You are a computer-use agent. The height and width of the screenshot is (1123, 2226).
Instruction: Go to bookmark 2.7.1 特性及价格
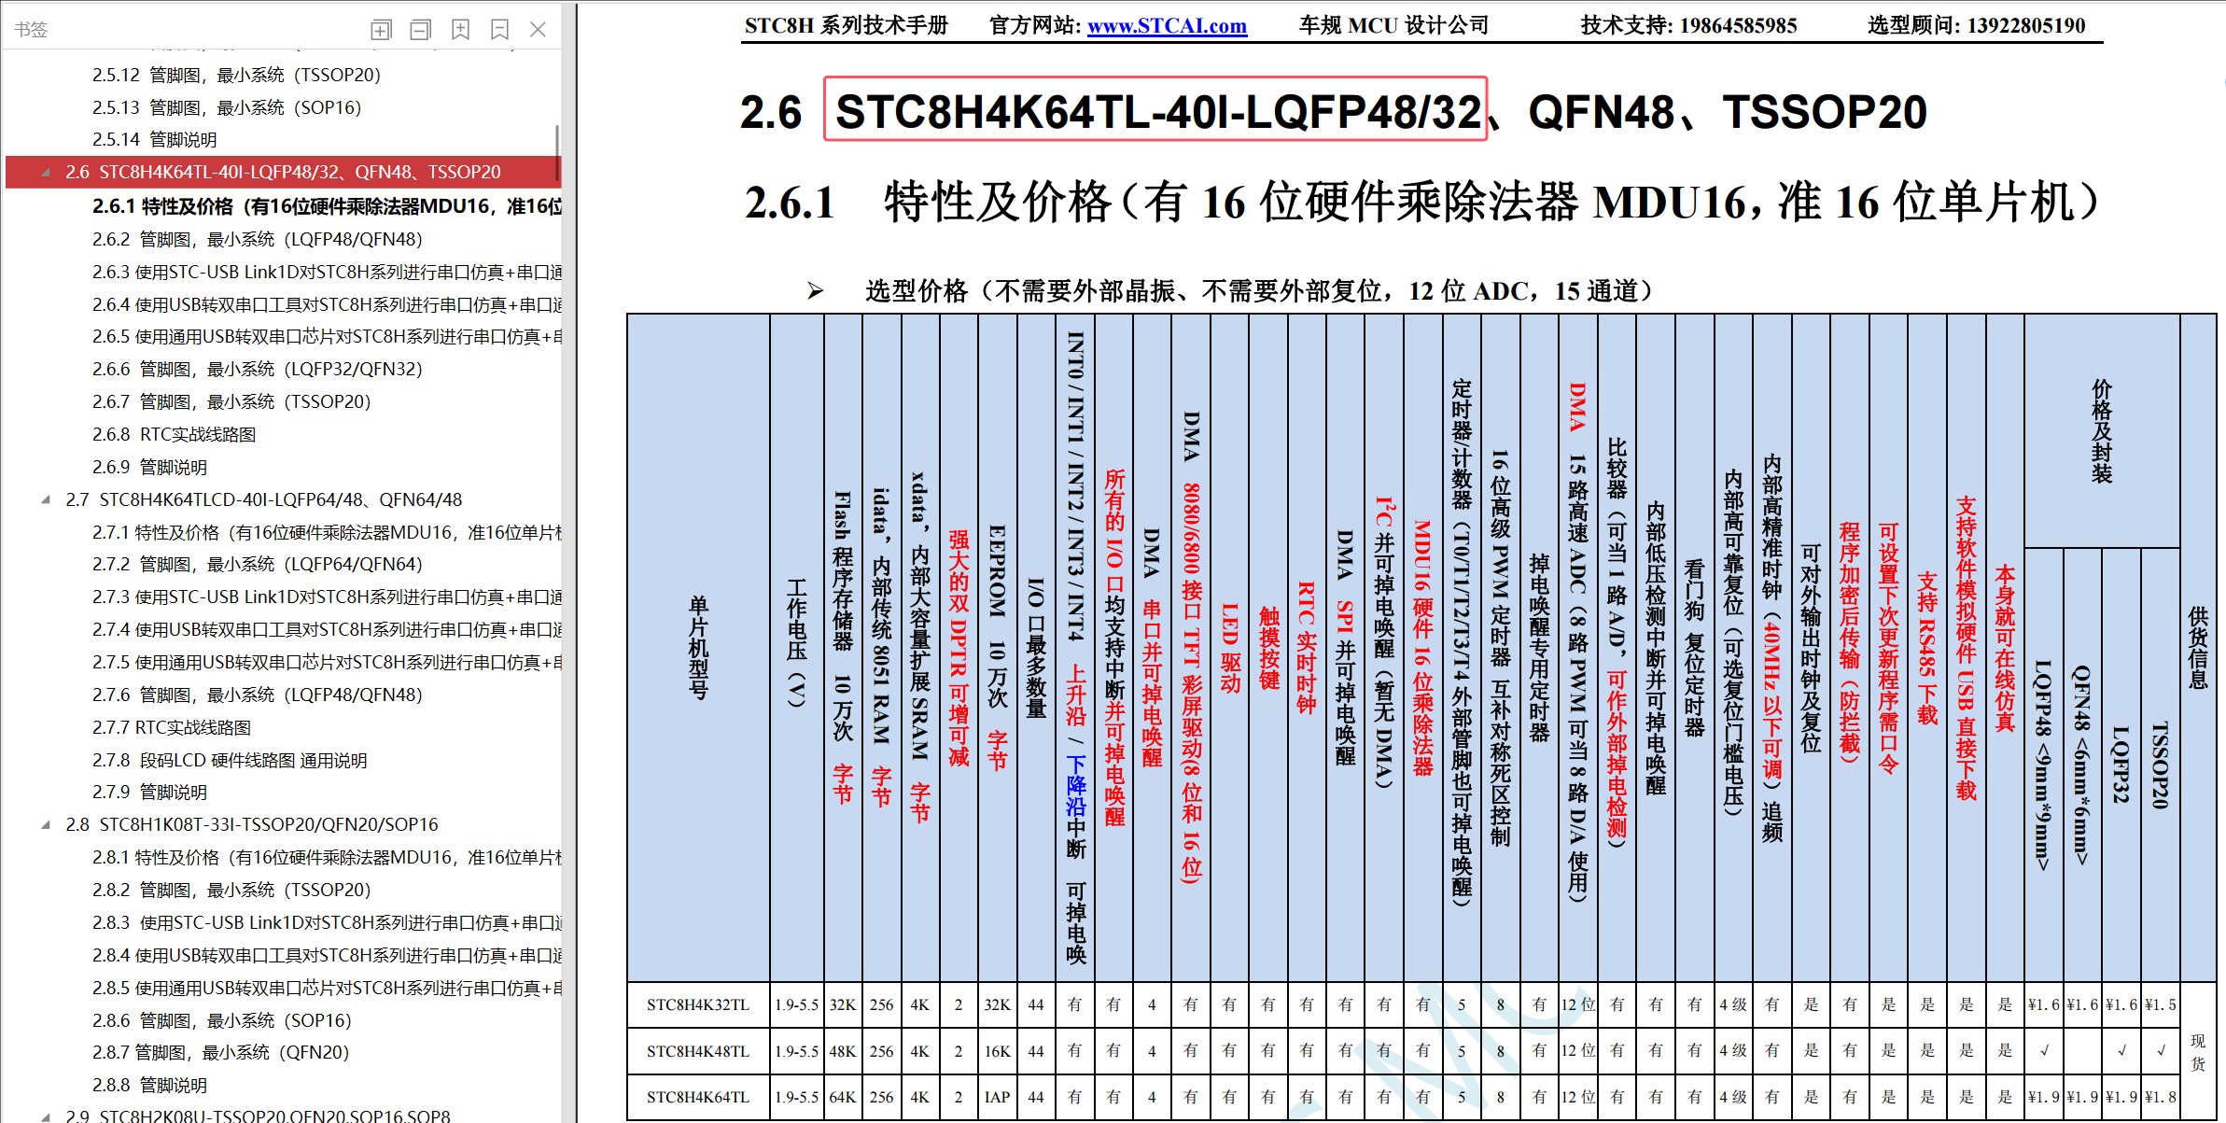(327, 533)
